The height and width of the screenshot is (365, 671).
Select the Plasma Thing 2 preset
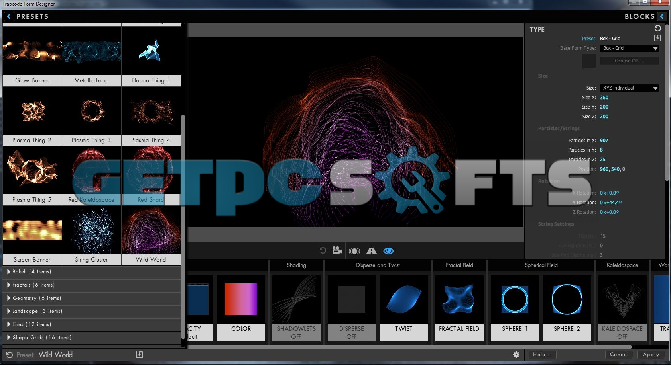coord(32,116)
